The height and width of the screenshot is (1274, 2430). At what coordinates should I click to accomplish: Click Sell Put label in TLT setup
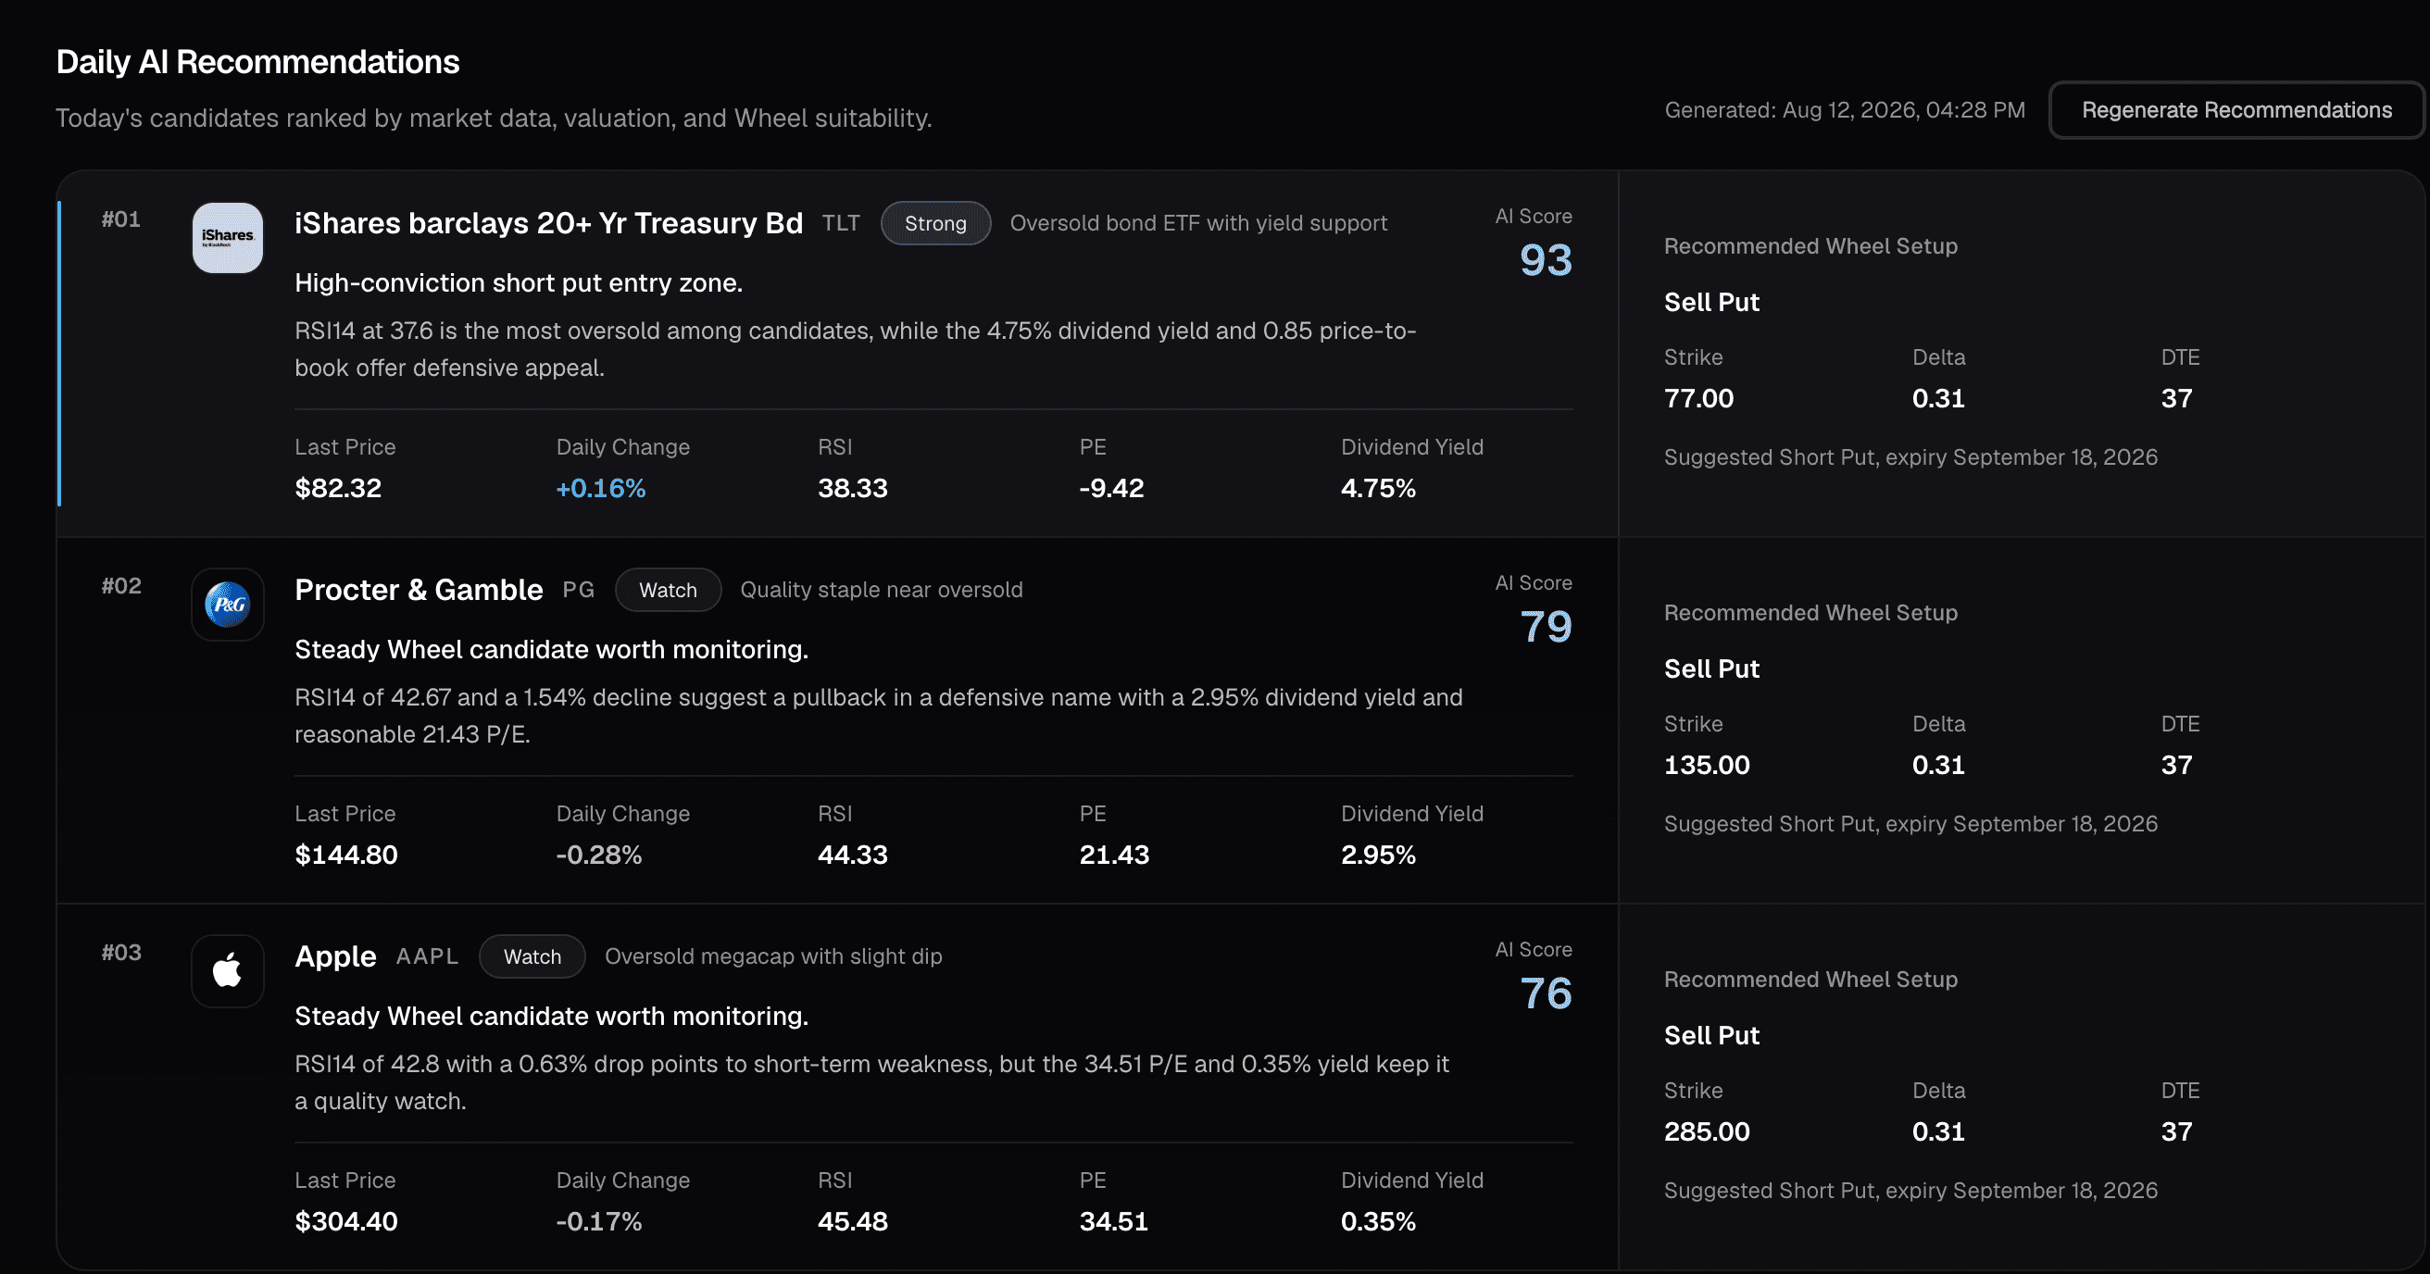[x=1711, y=303]
